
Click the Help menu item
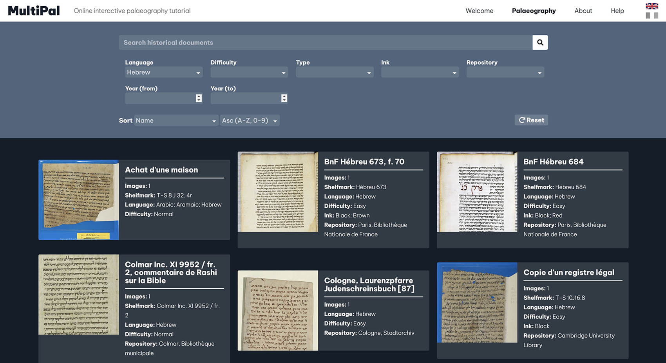[x=617, y=11]
